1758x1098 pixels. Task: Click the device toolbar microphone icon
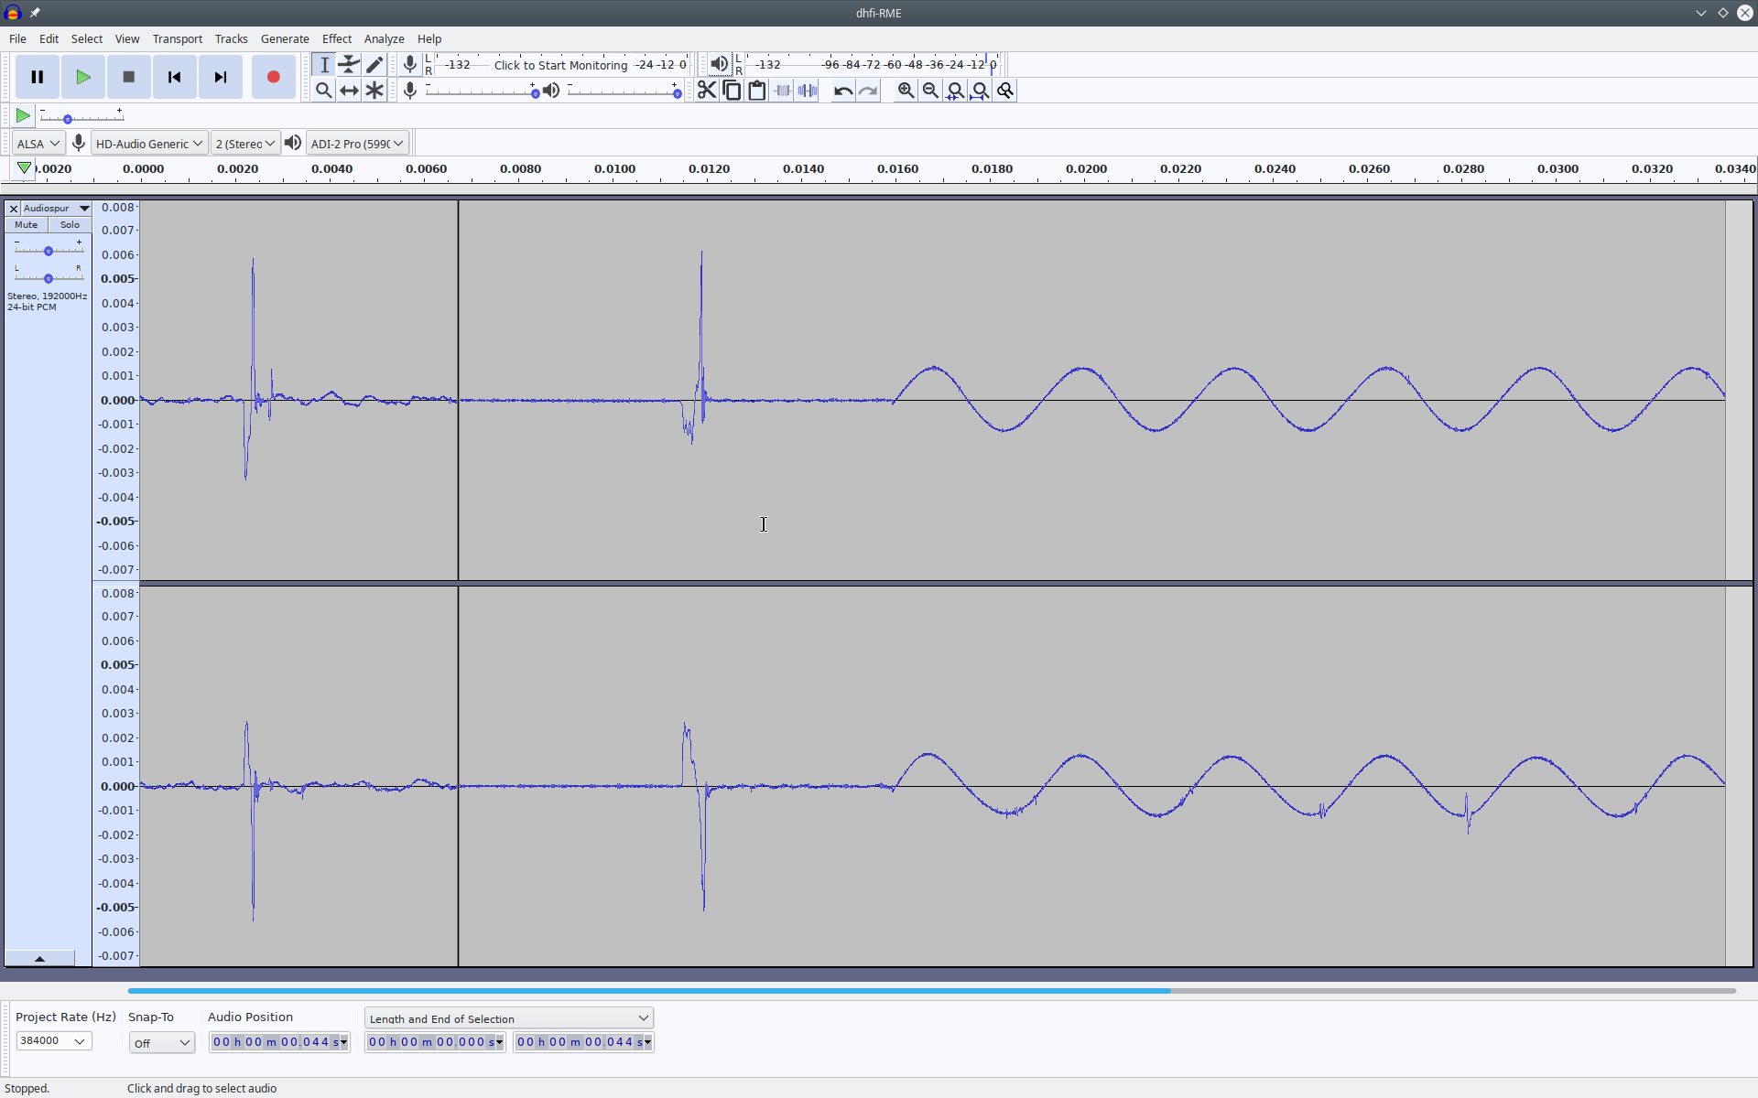(79, 143)
